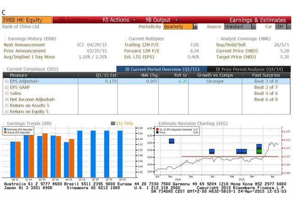Click the 3988 HK Equity ticker field
Viewport: 293px width, 197px height.
point(22,20)
